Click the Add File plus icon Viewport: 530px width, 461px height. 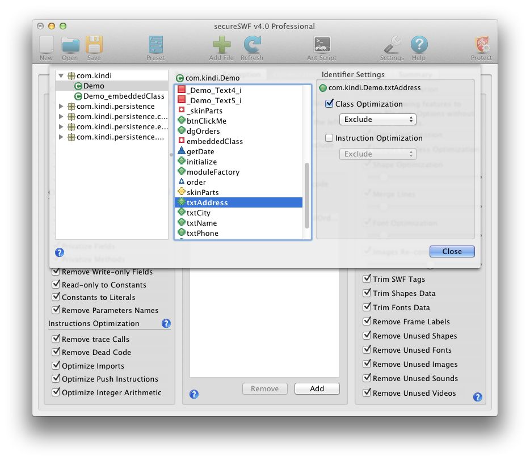click(x=221, y=45)
